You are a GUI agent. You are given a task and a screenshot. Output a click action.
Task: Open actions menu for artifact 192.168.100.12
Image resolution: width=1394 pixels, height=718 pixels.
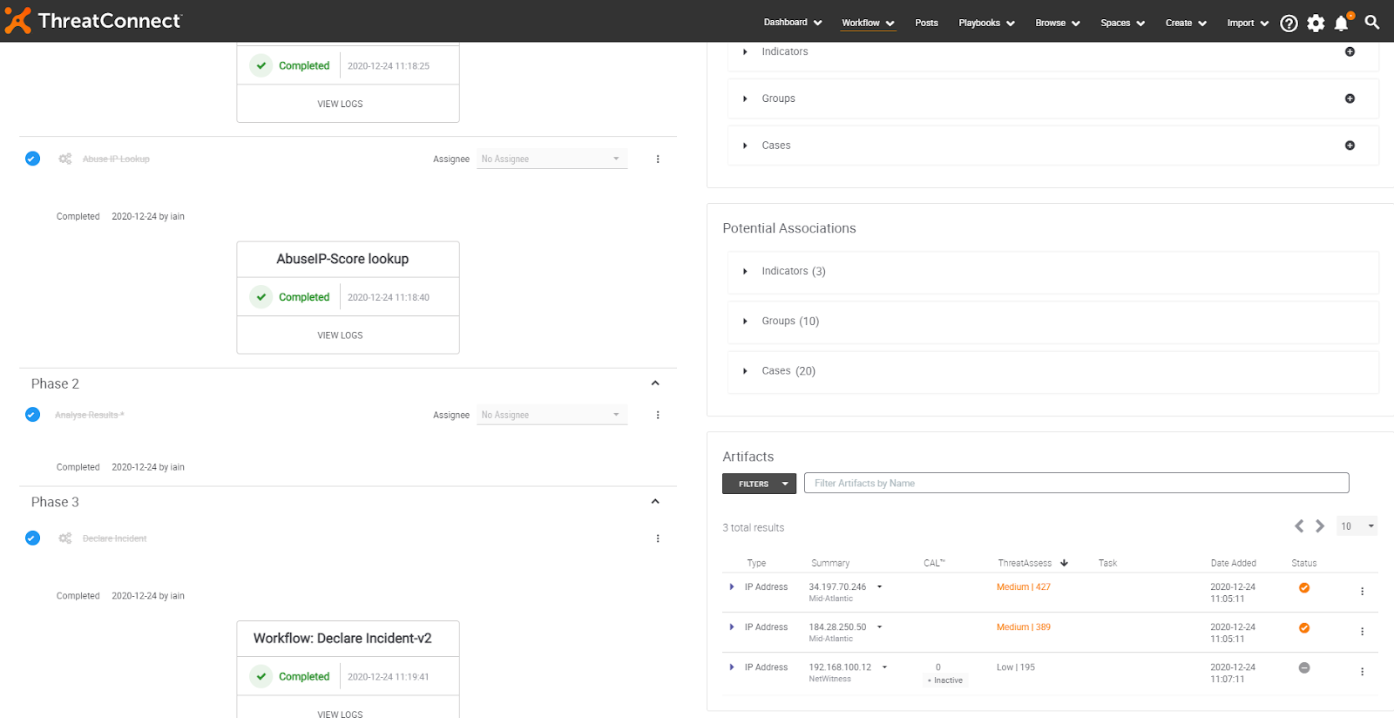[1363, 672]
